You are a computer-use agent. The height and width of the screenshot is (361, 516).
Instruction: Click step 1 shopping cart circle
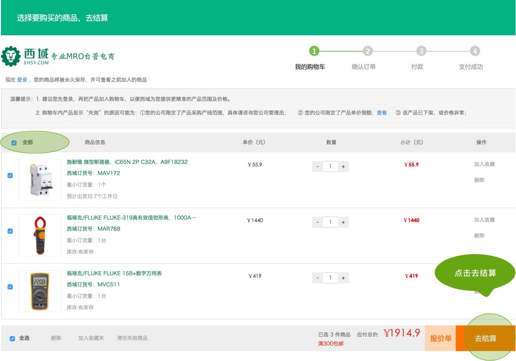(x=314, y=51)
